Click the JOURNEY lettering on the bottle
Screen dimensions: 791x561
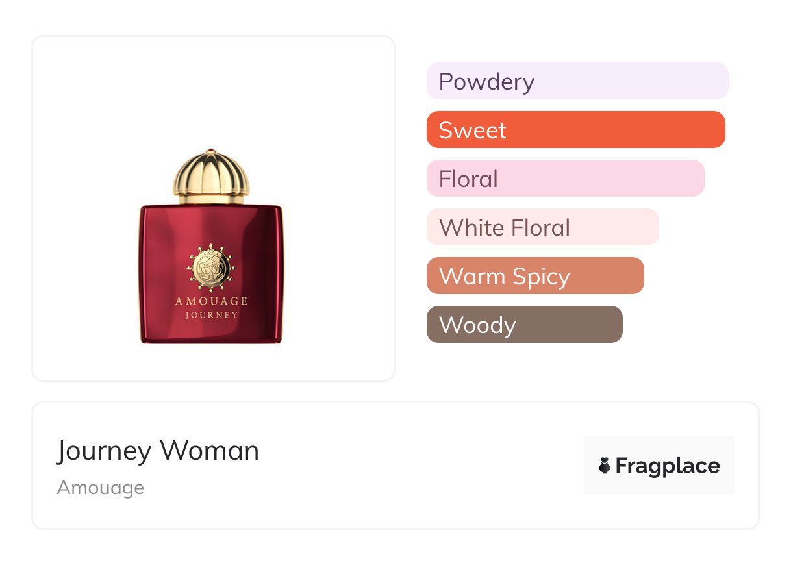tap(211, 316)
